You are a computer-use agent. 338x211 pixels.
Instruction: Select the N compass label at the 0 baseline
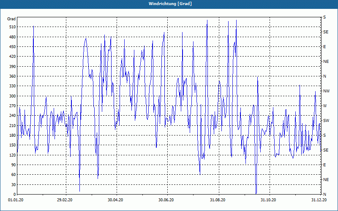(324, 195)
